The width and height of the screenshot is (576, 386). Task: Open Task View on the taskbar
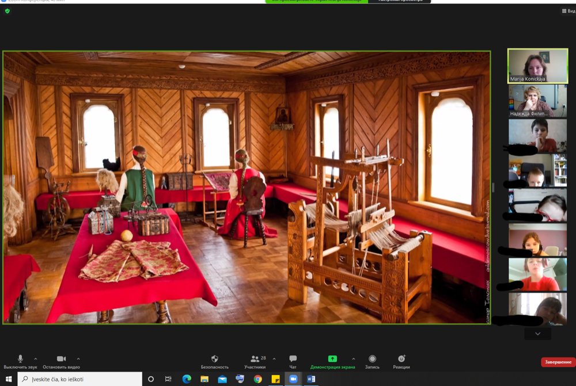[x=168, y=379]
